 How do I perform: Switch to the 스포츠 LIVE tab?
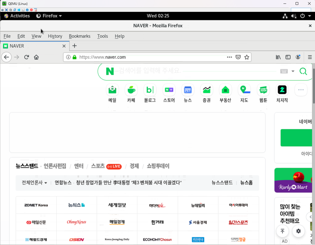(106, 166)
